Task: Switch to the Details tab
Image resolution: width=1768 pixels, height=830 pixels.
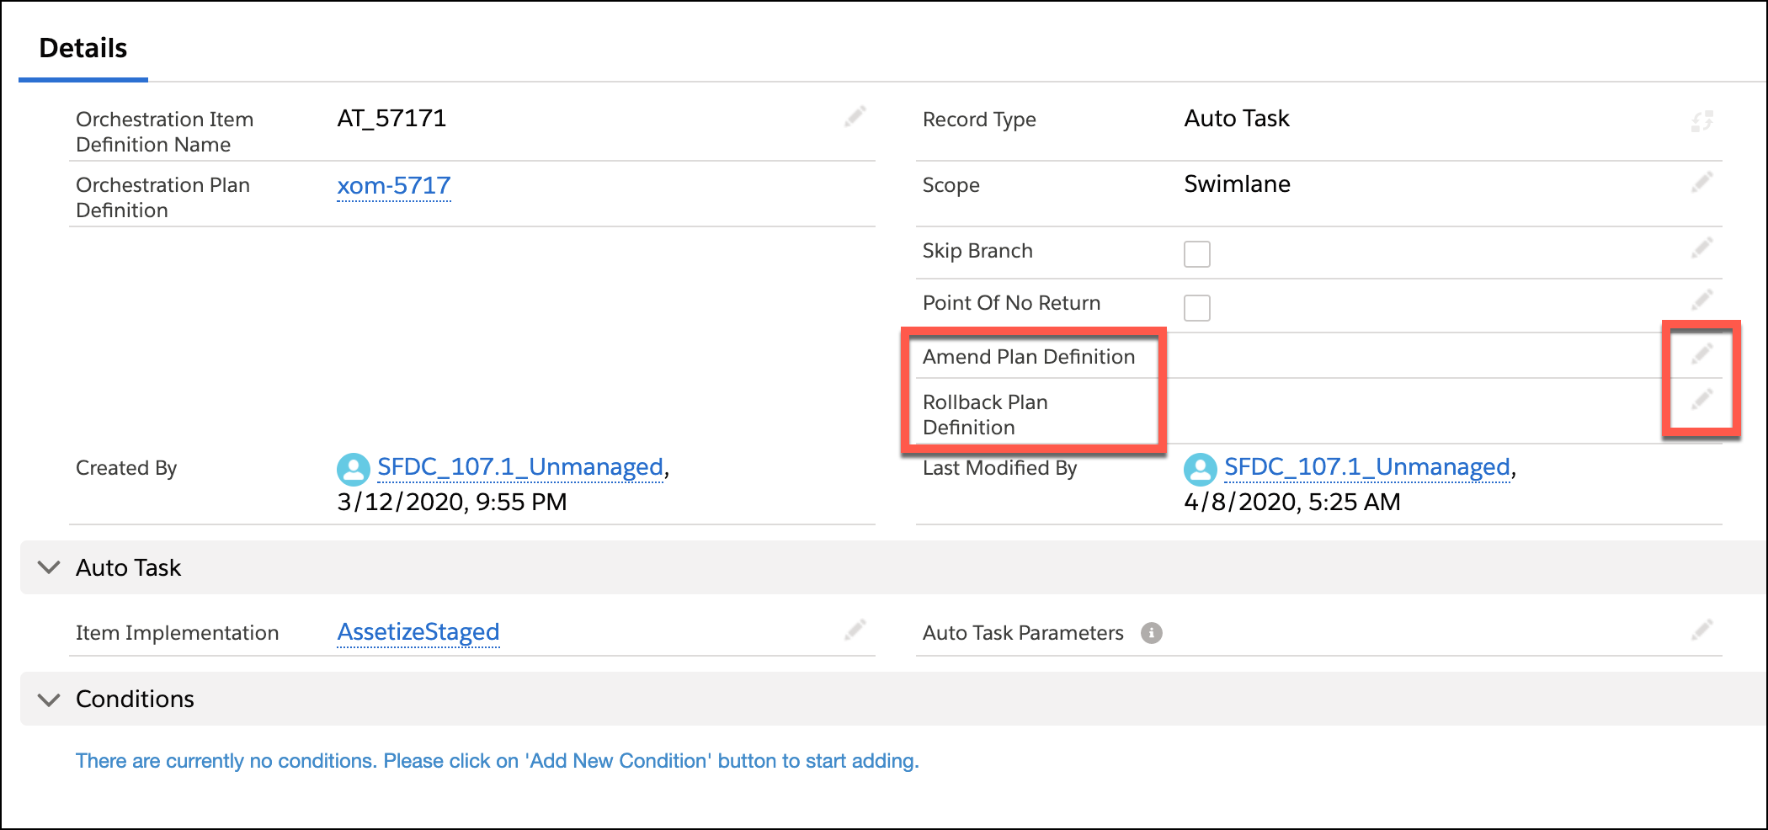Action: tap(83, 48)
